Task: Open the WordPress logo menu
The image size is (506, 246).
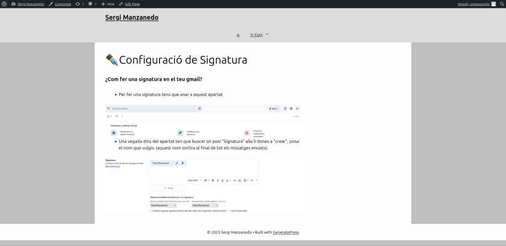Action: (x=4, y=4)
